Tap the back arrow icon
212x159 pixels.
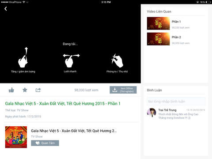tap(6, 9)
